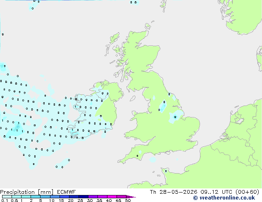Click the 'ECMWF' model label
Viewport: 262px width, 202px height.
tap(67, 192)
